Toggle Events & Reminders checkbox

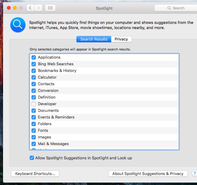coord(34,117)
